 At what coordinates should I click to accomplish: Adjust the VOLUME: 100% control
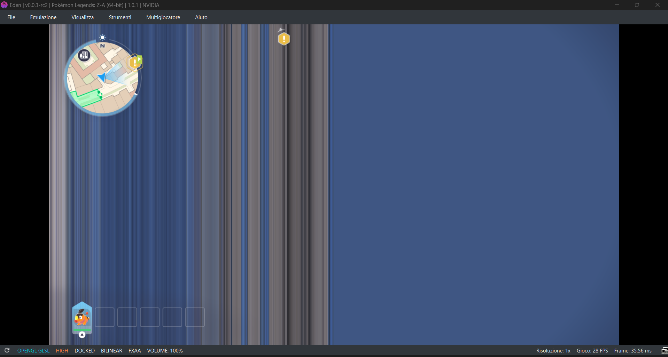[x=165, y=351]
